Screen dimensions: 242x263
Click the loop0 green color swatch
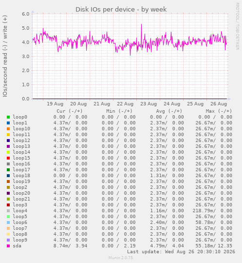[8, 117]
